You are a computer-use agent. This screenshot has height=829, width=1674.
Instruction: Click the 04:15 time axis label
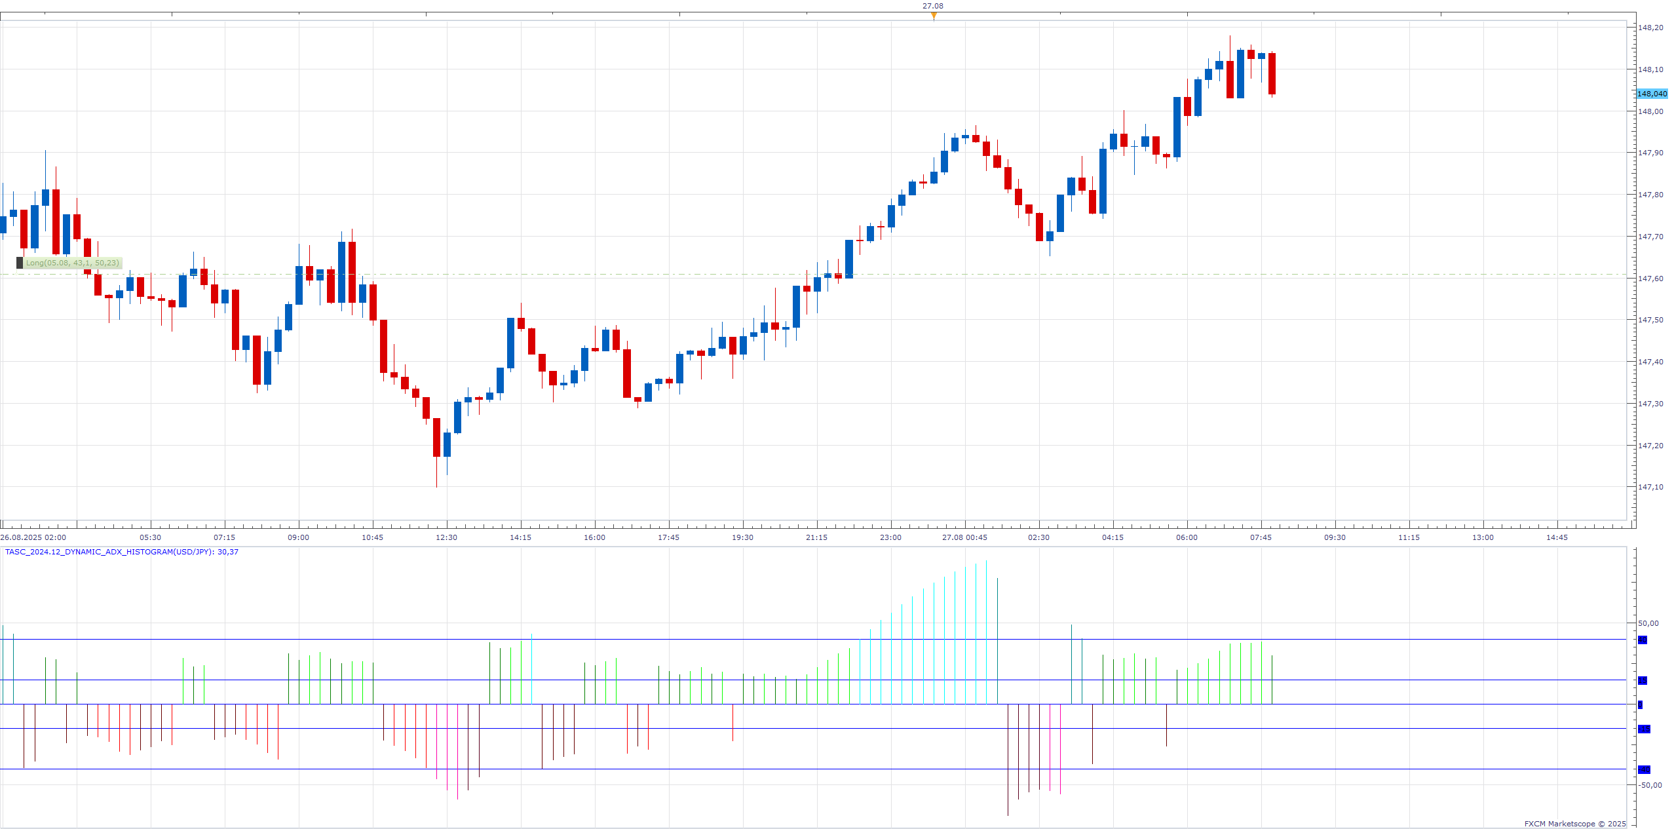pyautogui.click(x=1113, y=537)
